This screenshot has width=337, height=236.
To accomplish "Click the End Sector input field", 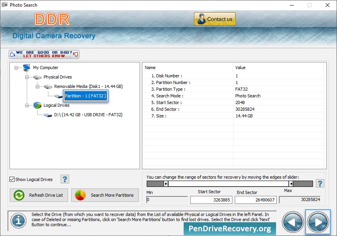I will 256,200.
